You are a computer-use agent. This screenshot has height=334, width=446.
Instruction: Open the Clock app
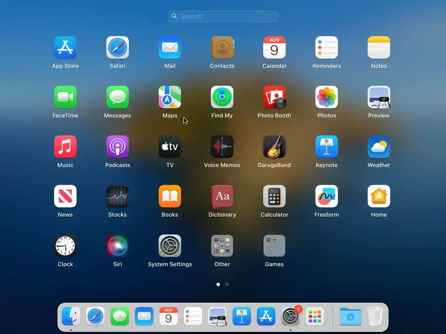point(65,246)
